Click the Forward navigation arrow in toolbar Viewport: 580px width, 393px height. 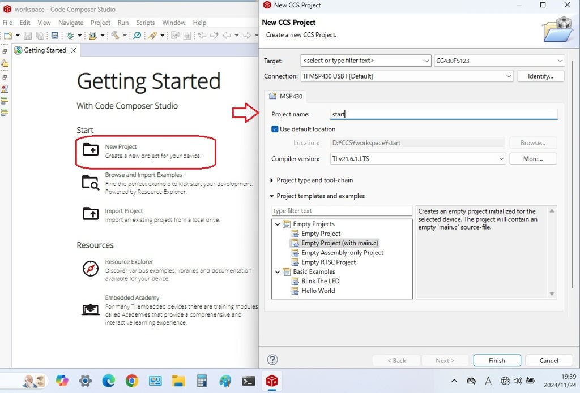click(247, 36)
